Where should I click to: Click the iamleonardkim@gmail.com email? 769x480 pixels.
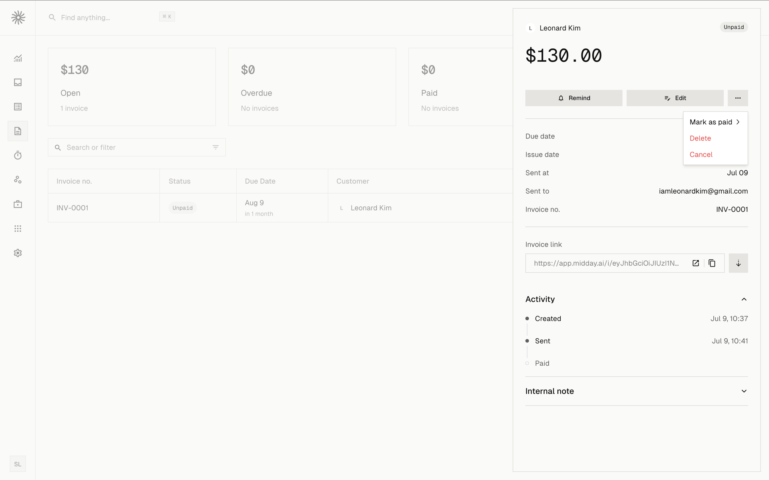point(703,191)
